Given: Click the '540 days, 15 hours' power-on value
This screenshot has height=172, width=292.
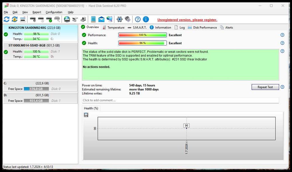Looking at the screenshot, I should pyautogui.click(x=142, y=86).
